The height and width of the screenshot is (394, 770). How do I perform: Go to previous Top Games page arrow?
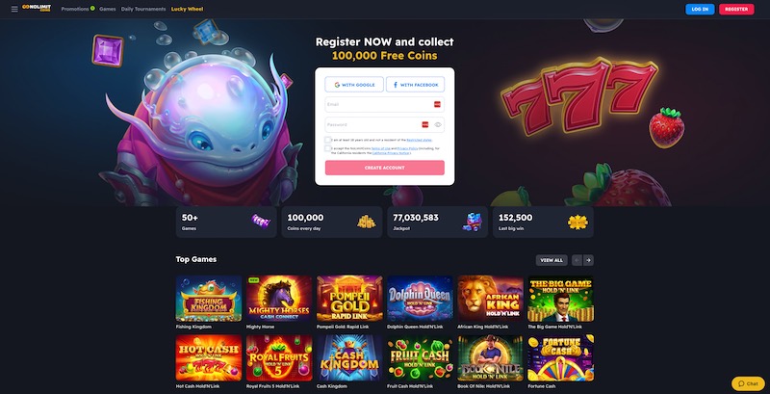(577, 260)
